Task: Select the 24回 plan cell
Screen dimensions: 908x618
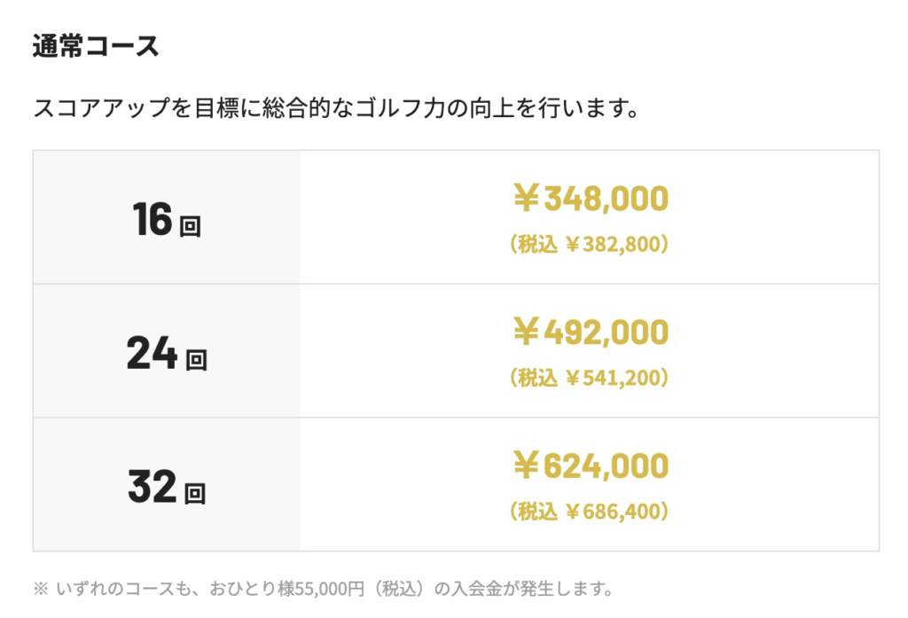Action: coord(167,352)
